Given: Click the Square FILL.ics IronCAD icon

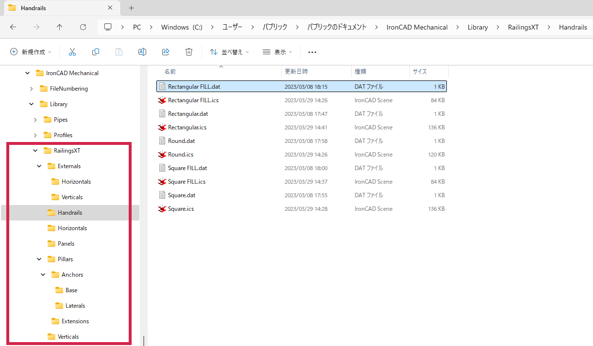Looking at the screenshot, I should click(162, 182).
